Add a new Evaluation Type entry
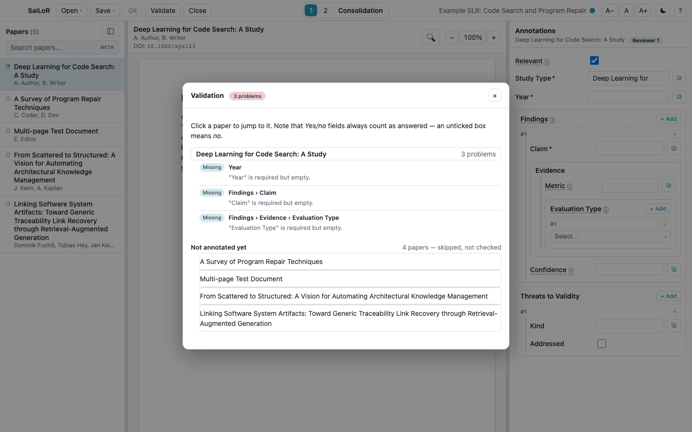The height and width of the screenshot is (432, 692). tap(658, 209)
